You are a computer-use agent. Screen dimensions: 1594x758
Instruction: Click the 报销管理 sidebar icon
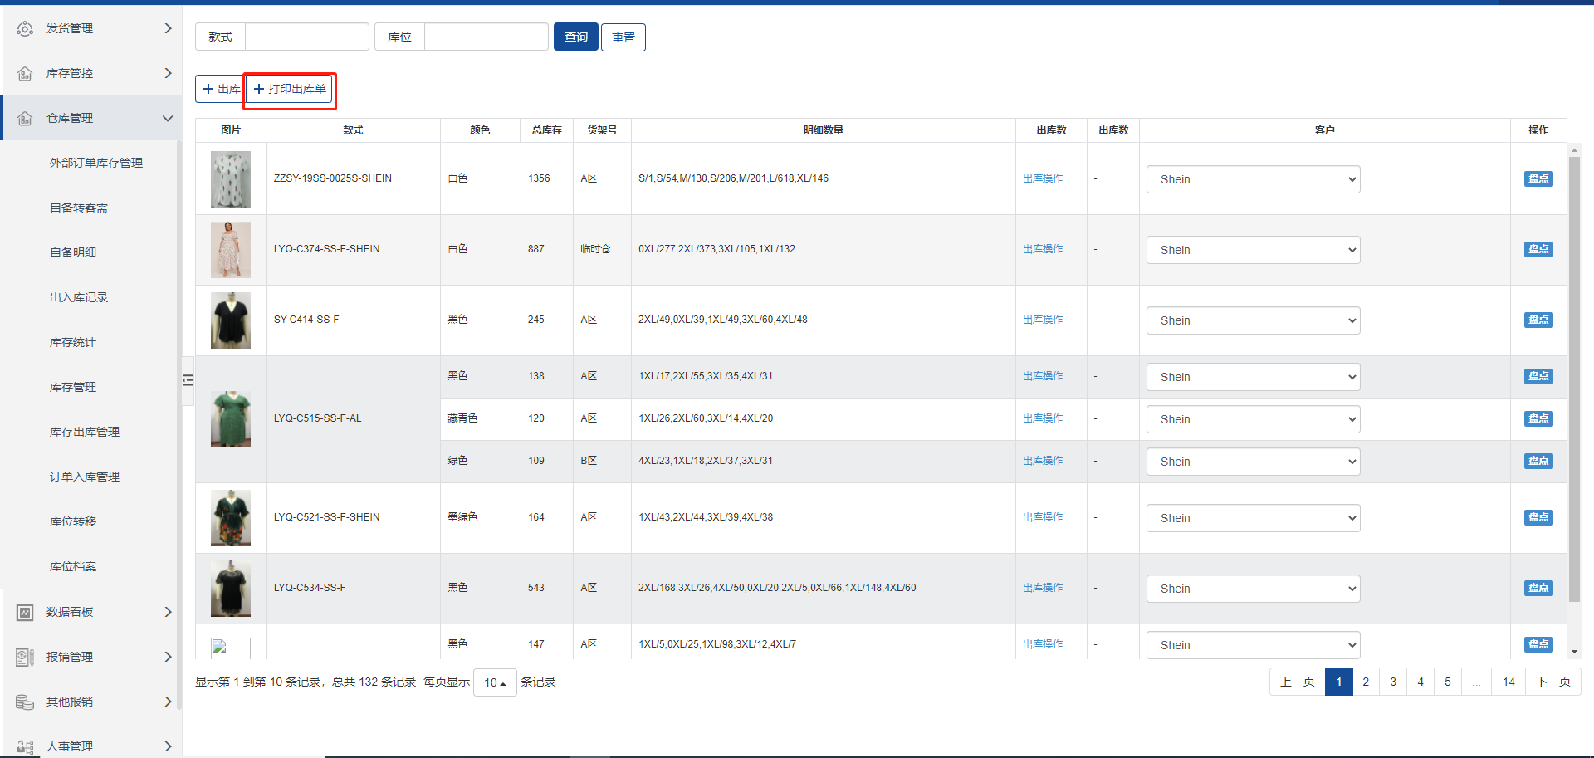pos(25,658)
